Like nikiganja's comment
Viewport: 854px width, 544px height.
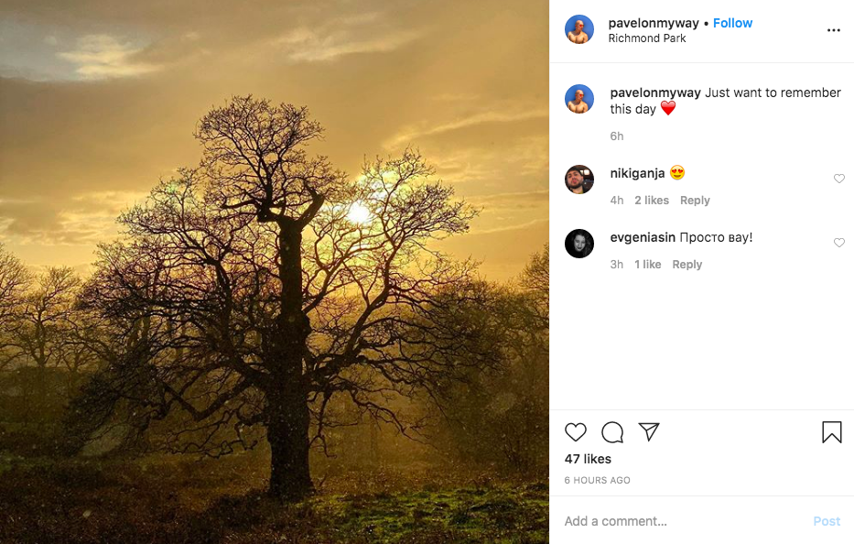[838, 179]
